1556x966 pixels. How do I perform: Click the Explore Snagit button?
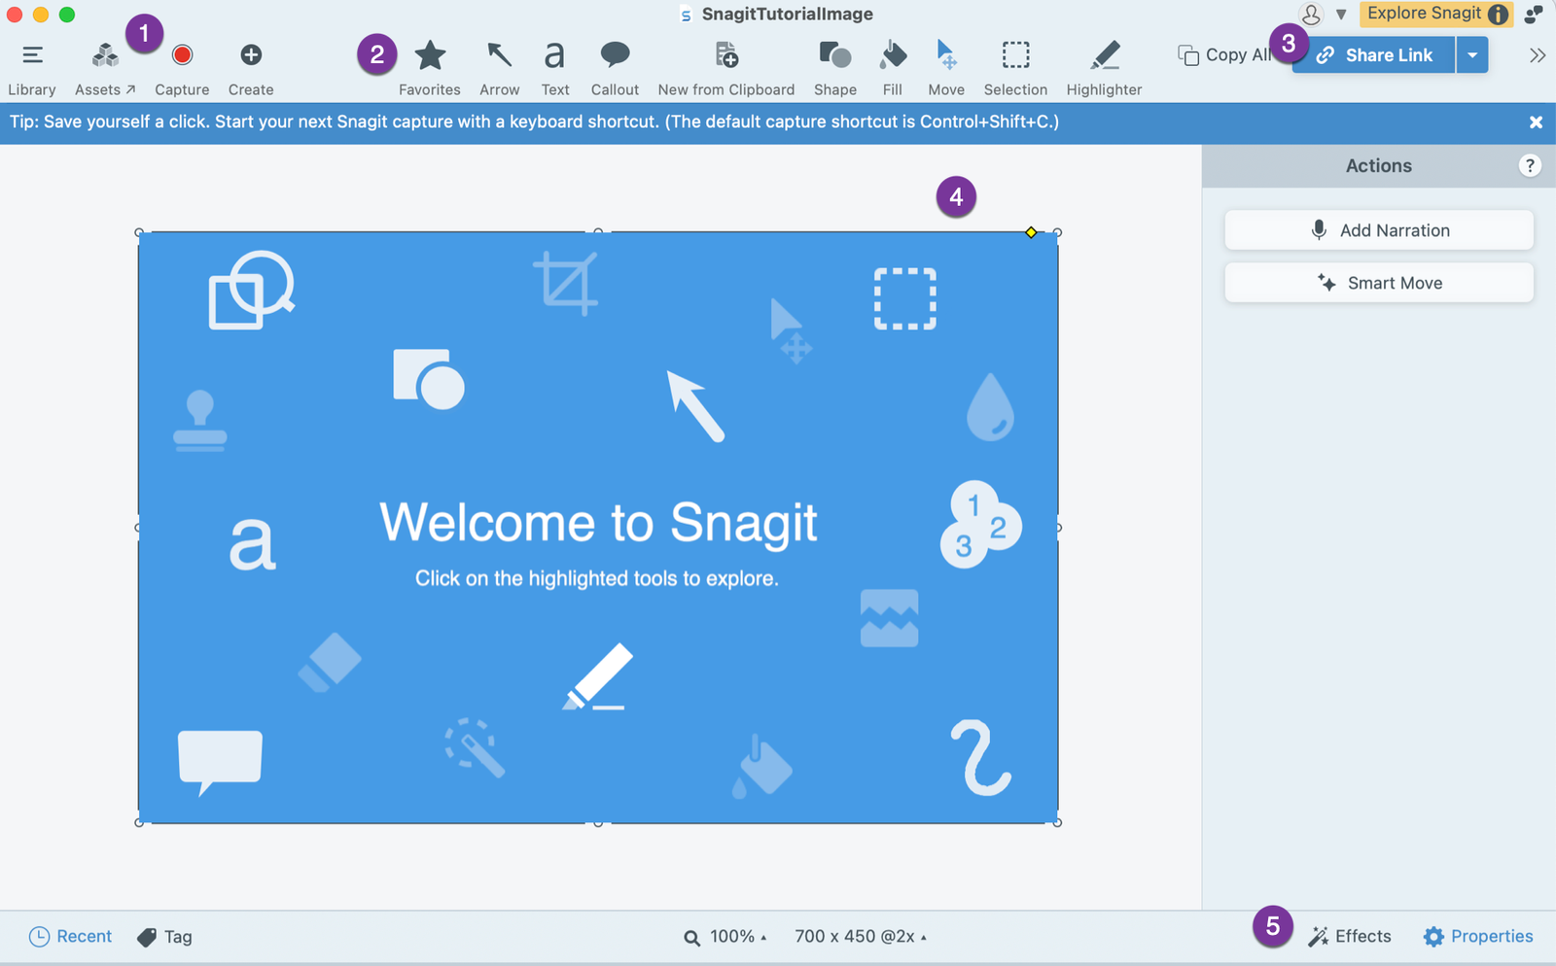(x=1435, y=14)
